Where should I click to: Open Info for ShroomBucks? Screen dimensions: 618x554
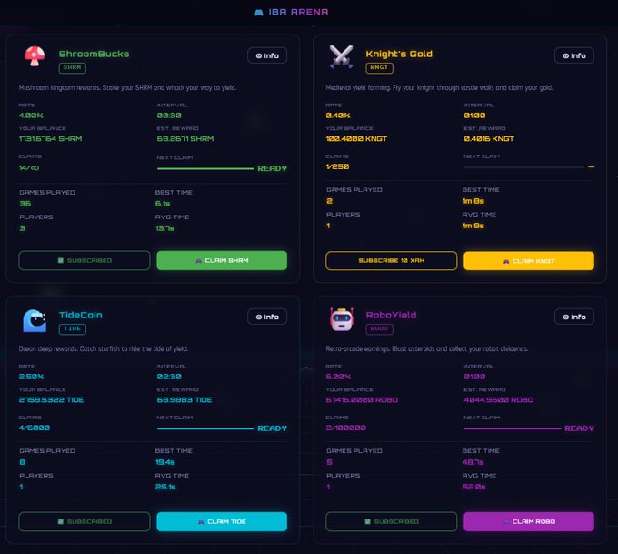(267, 55)
